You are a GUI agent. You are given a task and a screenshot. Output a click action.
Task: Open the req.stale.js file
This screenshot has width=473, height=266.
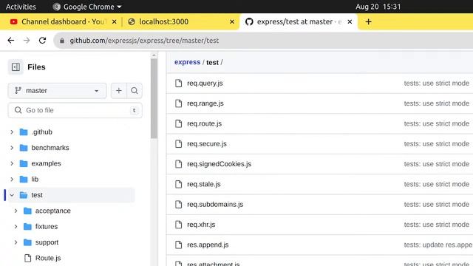[x=204, y=184]
